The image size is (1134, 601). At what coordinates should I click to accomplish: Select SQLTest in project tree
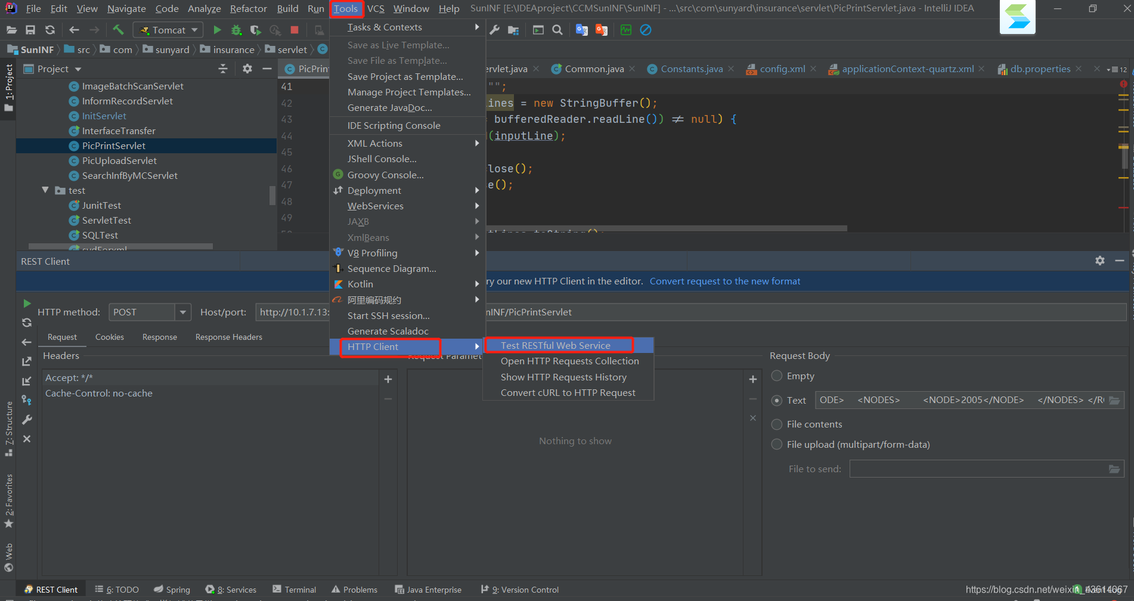pyautogui.click(x=100, y=235)
